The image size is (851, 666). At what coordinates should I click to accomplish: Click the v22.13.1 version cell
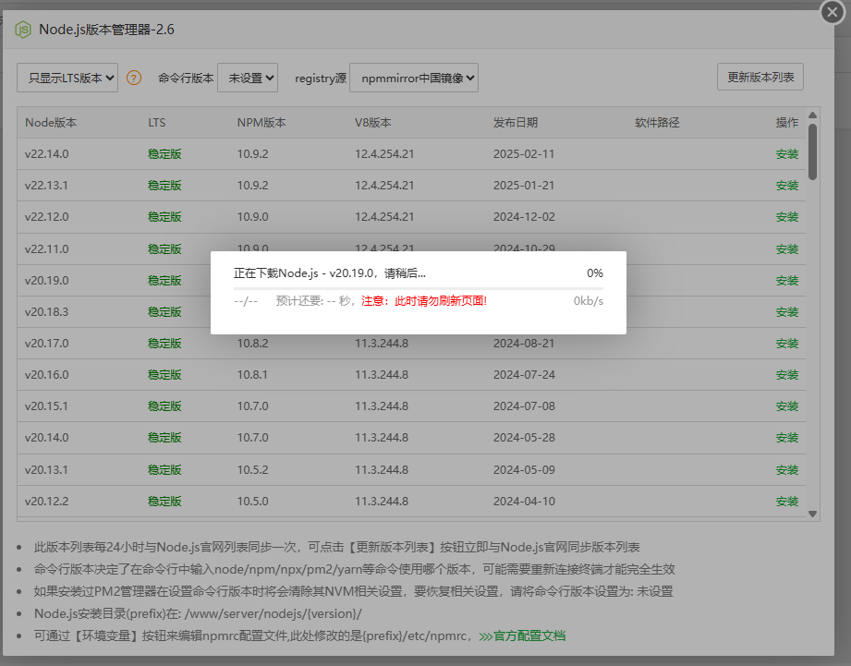click(47, 186)
